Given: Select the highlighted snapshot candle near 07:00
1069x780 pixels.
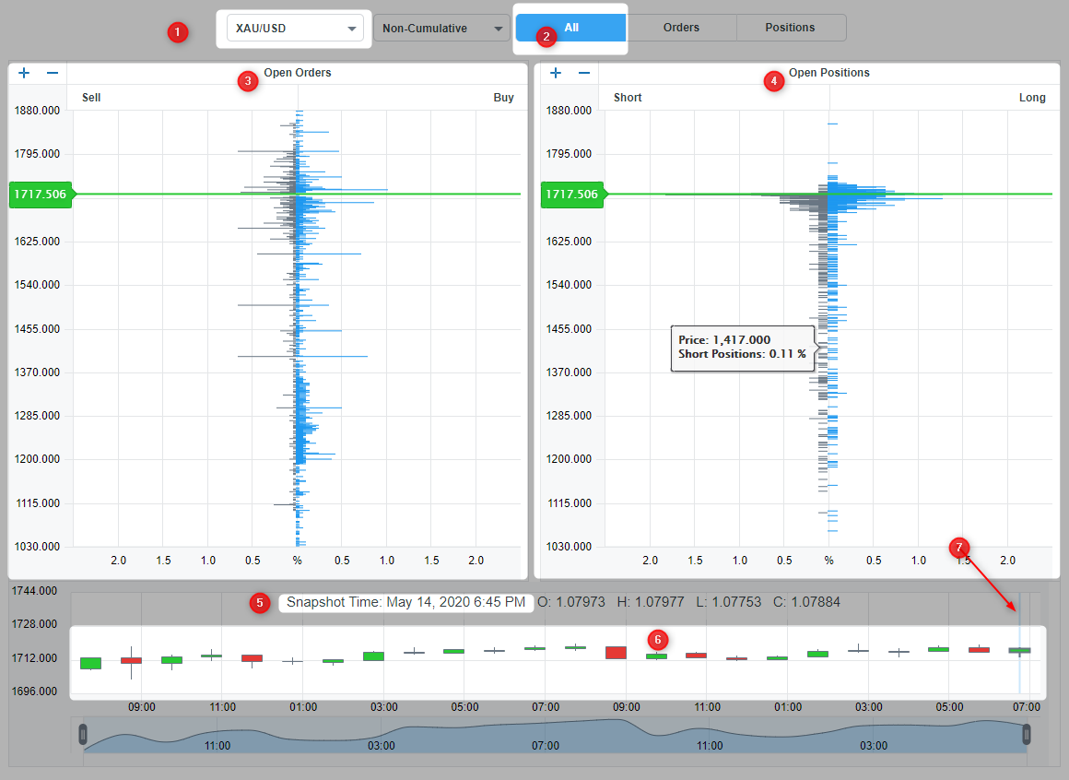Looking at the screenshot, I should tap(1019, 651).
